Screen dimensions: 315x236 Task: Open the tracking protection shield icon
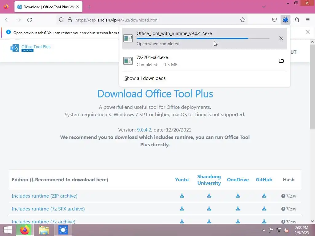click(x=61, y=20)
